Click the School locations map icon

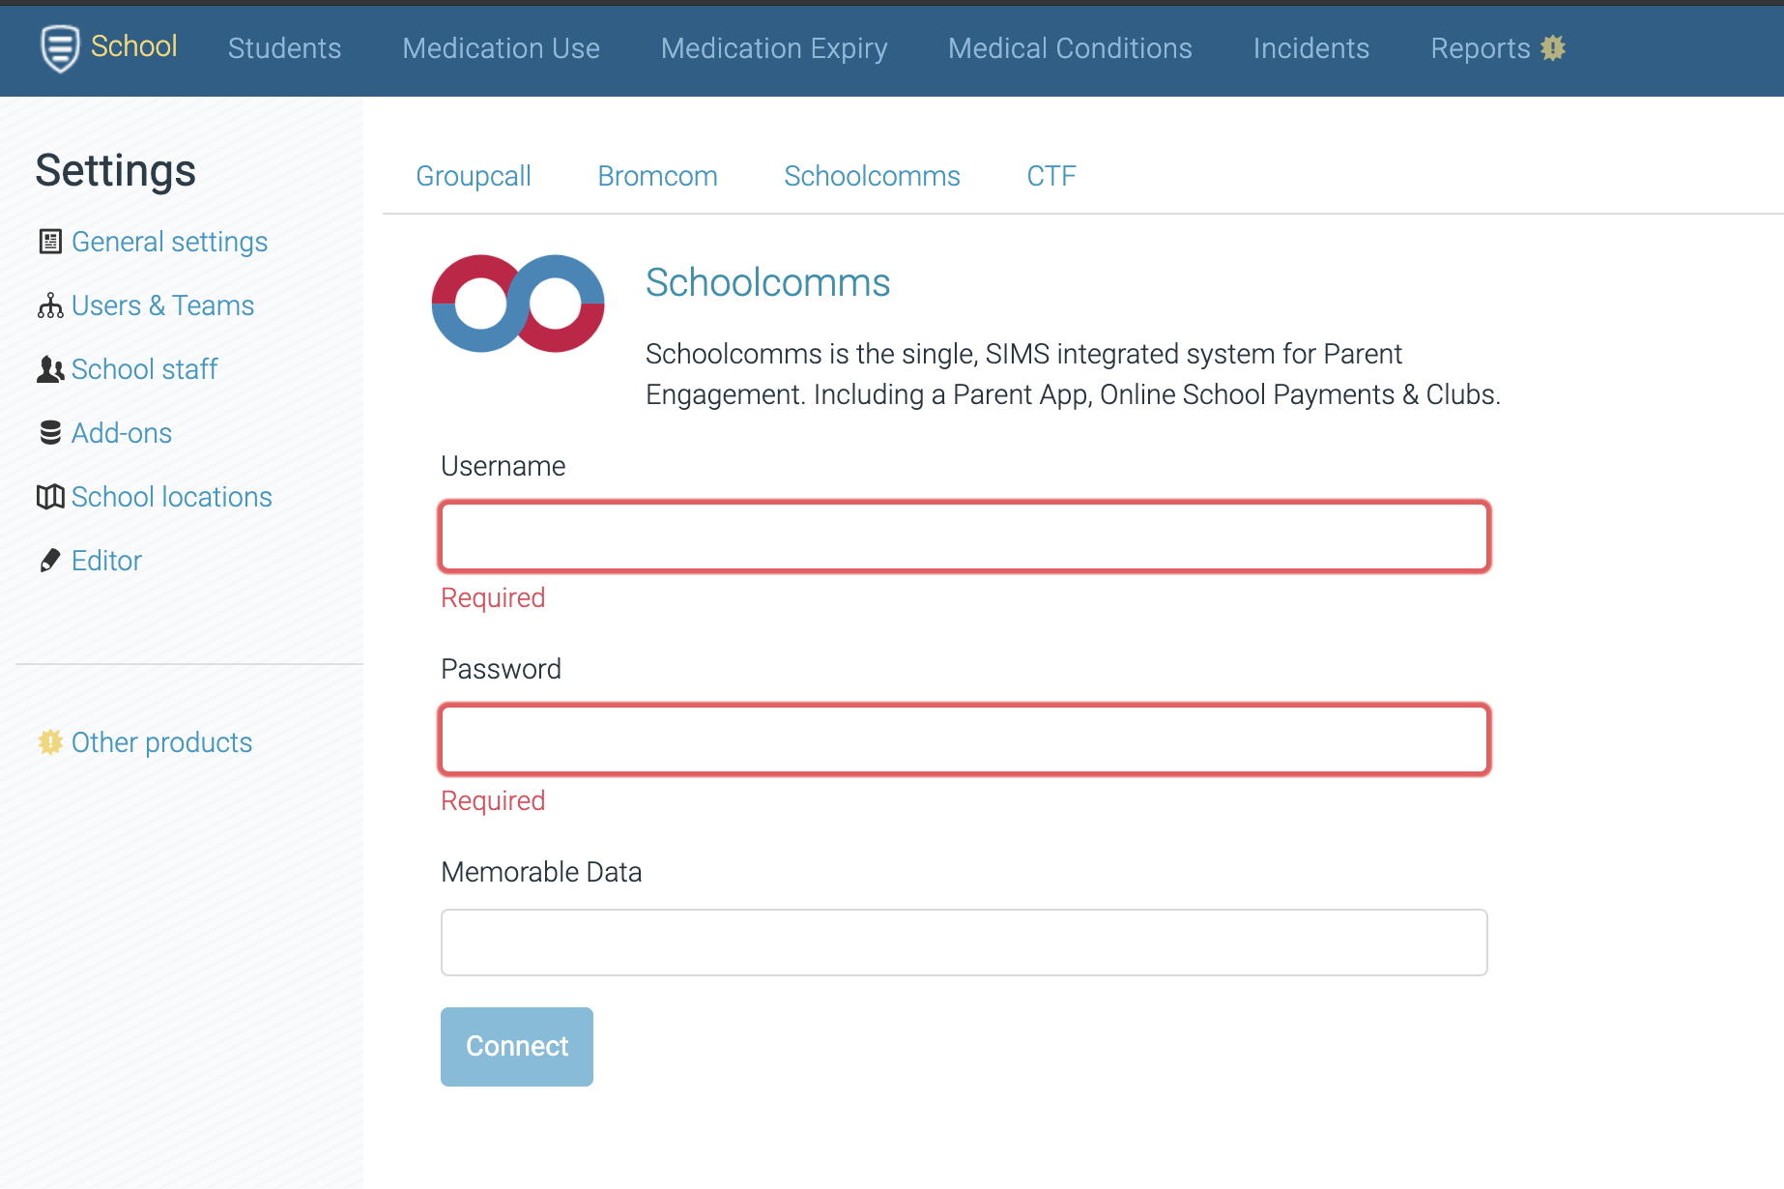pyautogui.click(x=49, y=497)
